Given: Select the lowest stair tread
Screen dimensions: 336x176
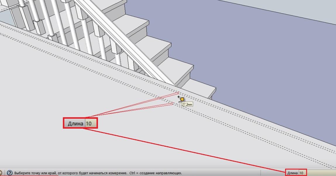Looking at the screenshot, I should pos(199,90).
